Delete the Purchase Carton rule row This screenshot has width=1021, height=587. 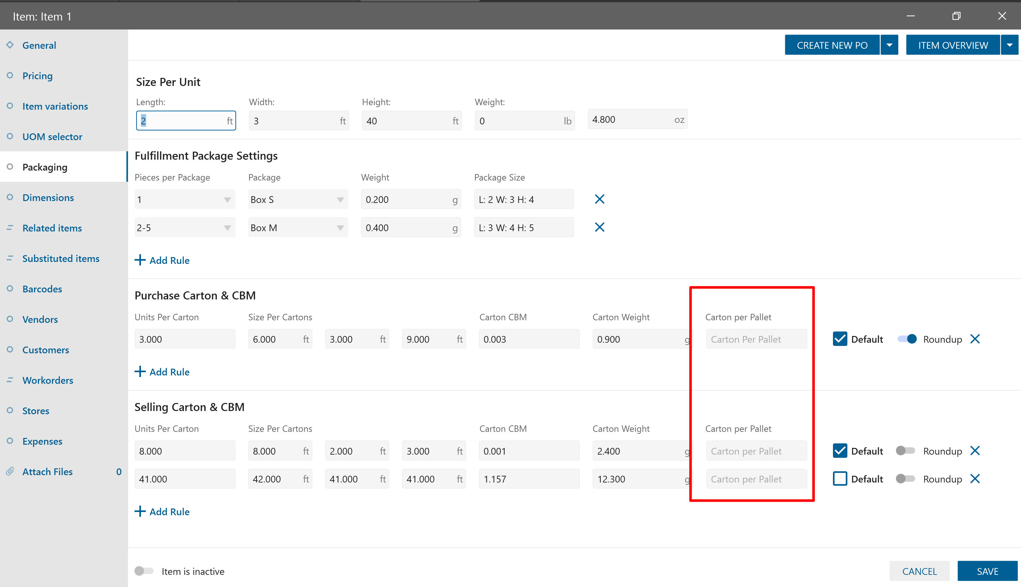pos(975,339)
